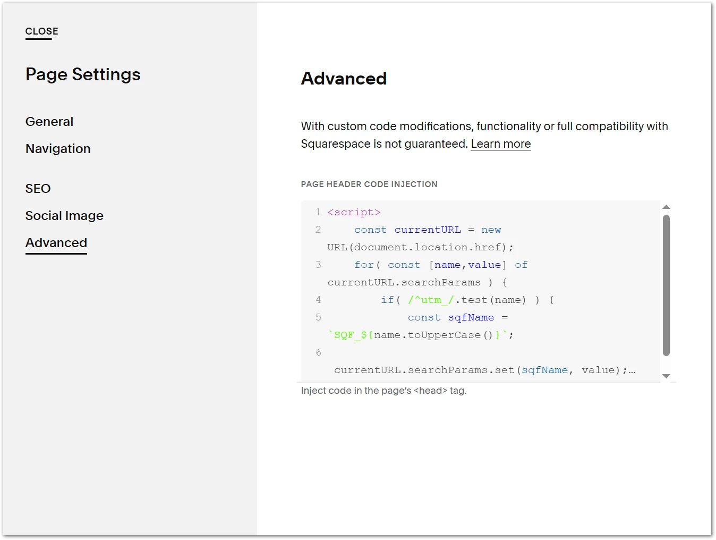Open the SEO settings section
This screenshot has width=716, height=540.
(x=38, y=189)
